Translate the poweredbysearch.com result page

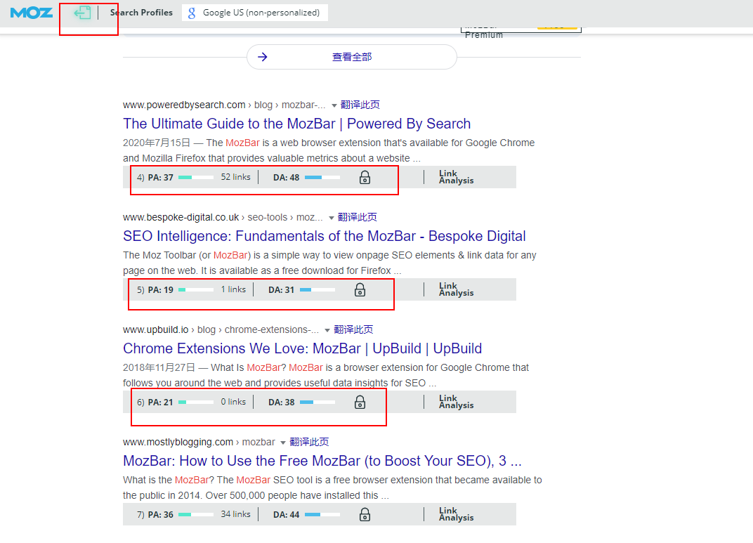[x=360, y=105]
